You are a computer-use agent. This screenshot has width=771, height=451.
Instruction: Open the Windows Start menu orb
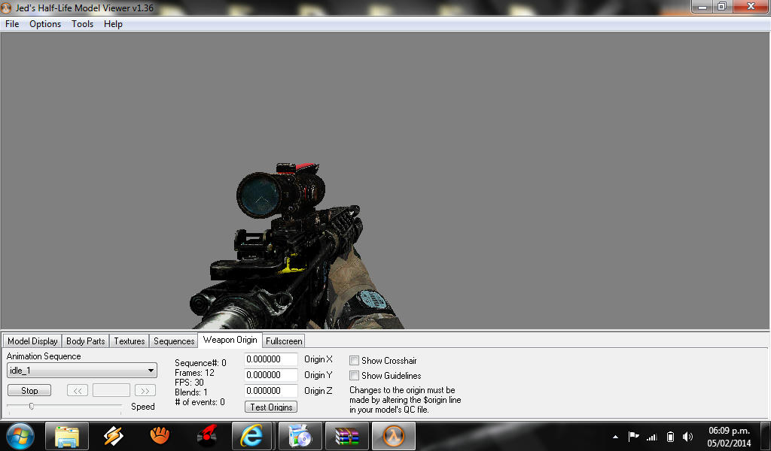(20, 436)
